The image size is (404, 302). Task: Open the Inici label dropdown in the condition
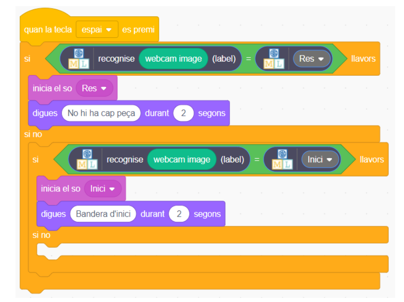(x=320, y=160)
